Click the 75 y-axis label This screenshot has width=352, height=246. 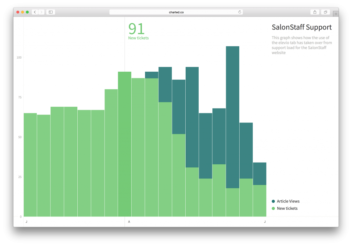(x=20, y=97)
